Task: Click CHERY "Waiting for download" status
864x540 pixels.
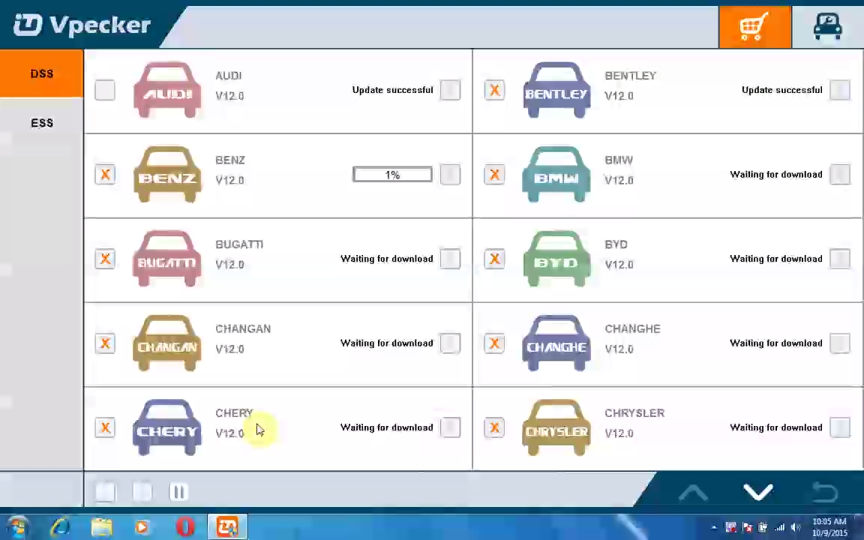Action: pos(386,427)
